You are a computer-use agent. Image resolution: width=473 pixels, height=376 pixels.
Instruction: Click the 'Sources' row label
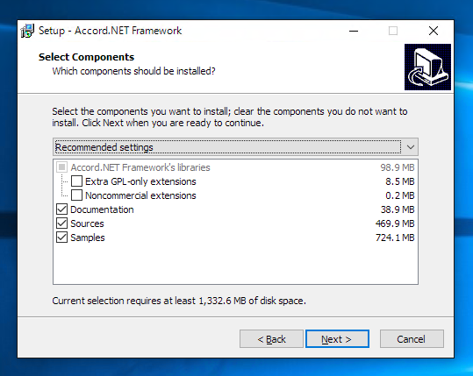click(x=87, y=223)
